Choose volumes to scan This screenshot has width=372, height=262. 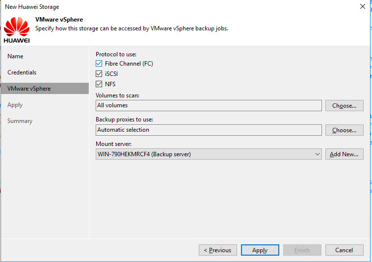[344, 106]
